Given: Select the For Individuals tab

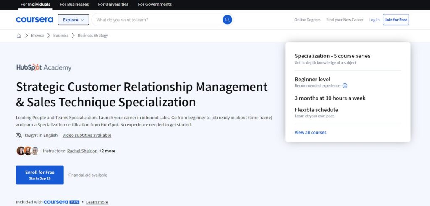Looking at the screenshot, I should pos(35,4).
